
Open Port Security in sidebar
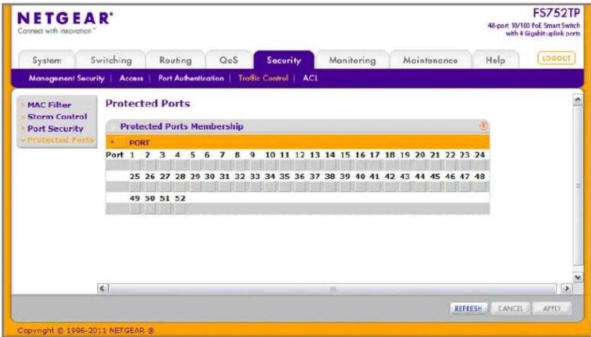55,129
